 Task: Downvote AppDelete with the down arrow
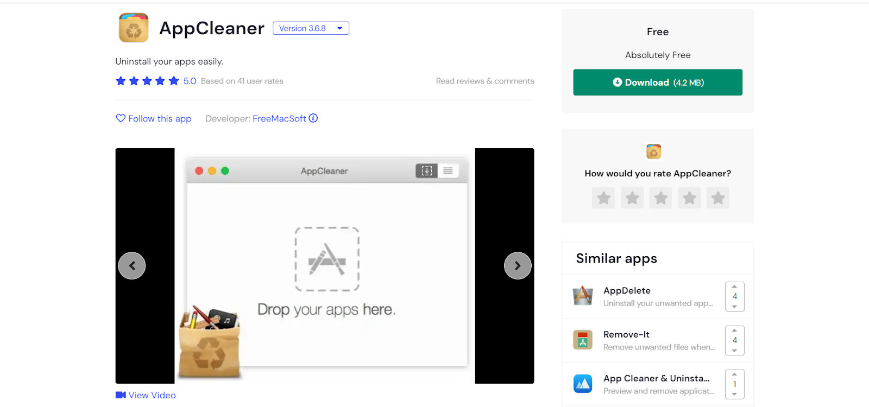point(734,307)
